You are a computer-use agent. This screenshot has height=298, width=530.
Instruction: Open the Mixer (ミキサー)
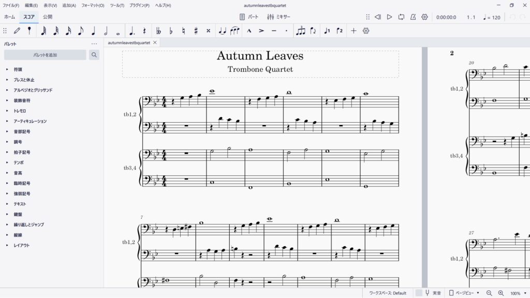point(278,17)
